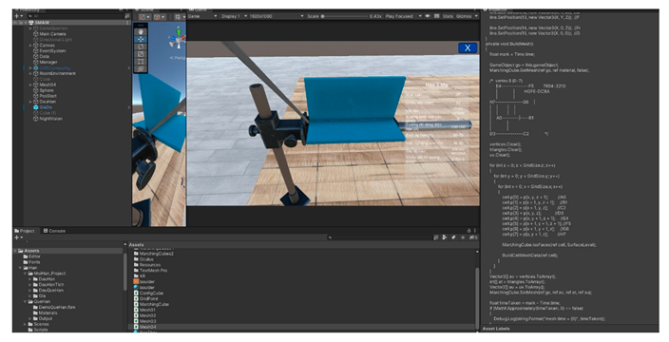Select the Transform tool in Scene view

pyautogui.click(x=141, y=68)
